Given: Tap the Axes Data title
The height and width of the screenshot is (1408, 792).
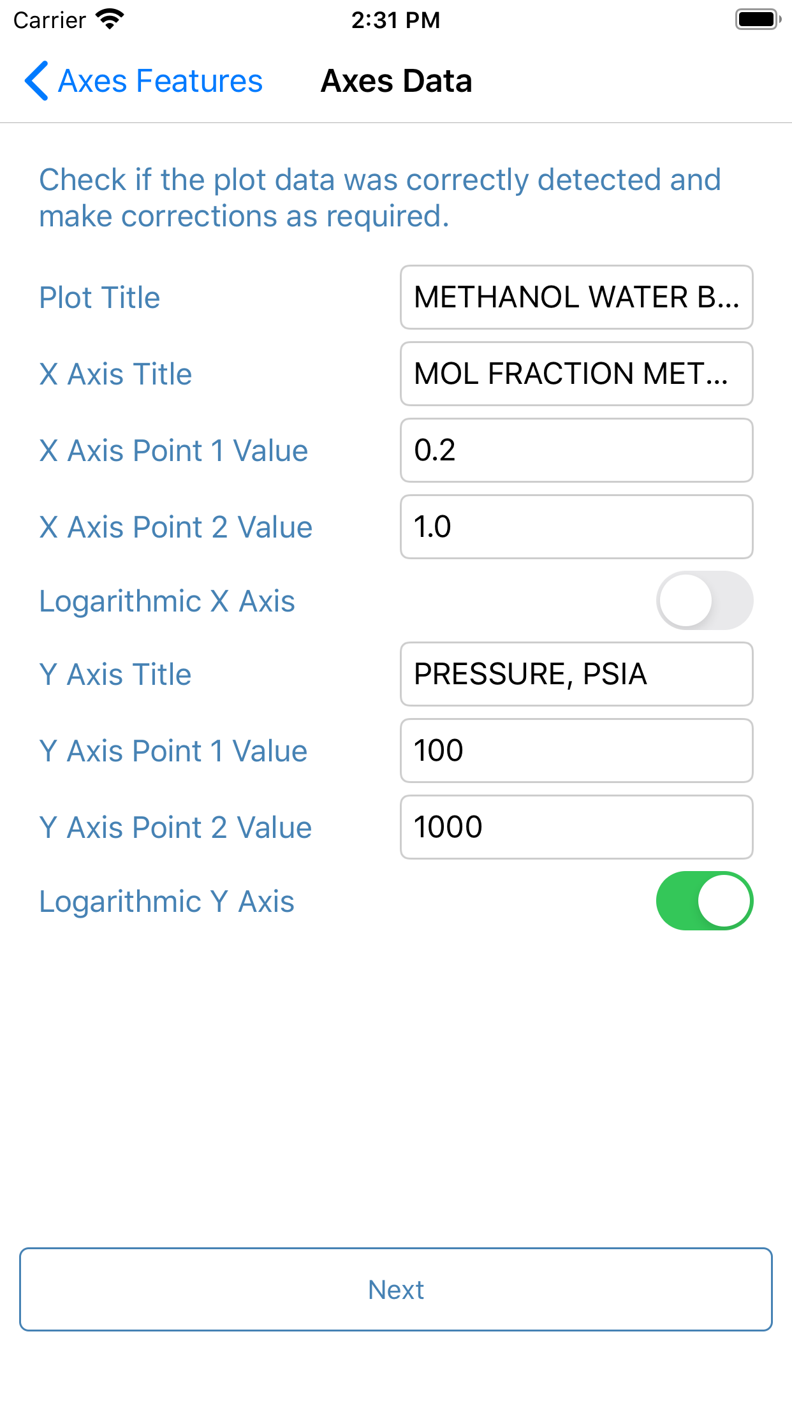Looking at the screenshot, I should (396, 81).
